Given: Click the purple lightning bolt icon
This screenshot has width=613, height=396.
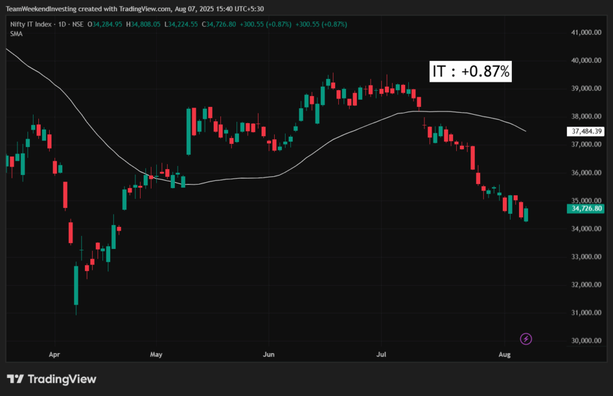Looking at the screenshot, I should (x=526, y=339).
